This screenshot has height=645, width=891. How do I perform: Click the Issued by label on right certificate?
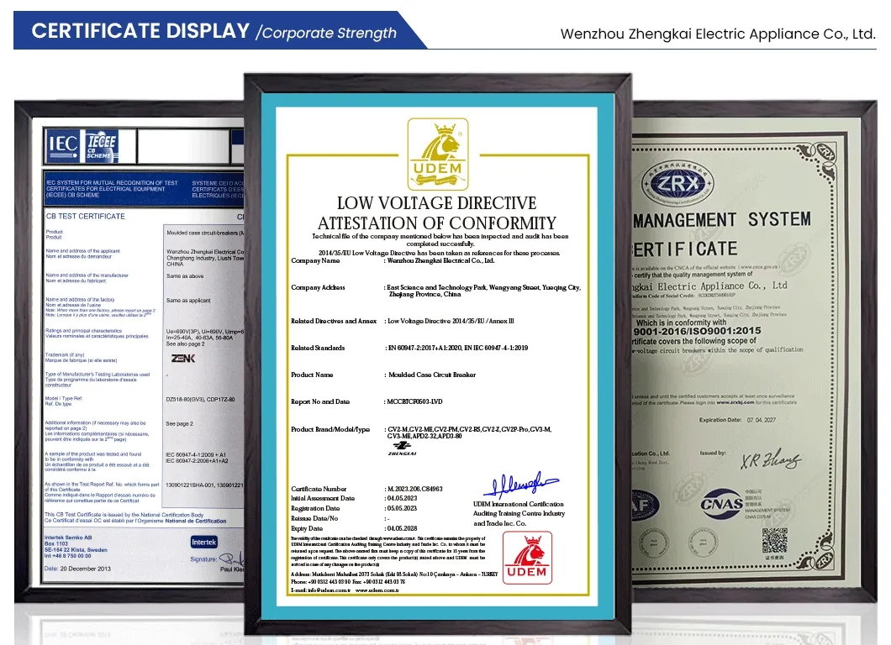pos(713,453)
